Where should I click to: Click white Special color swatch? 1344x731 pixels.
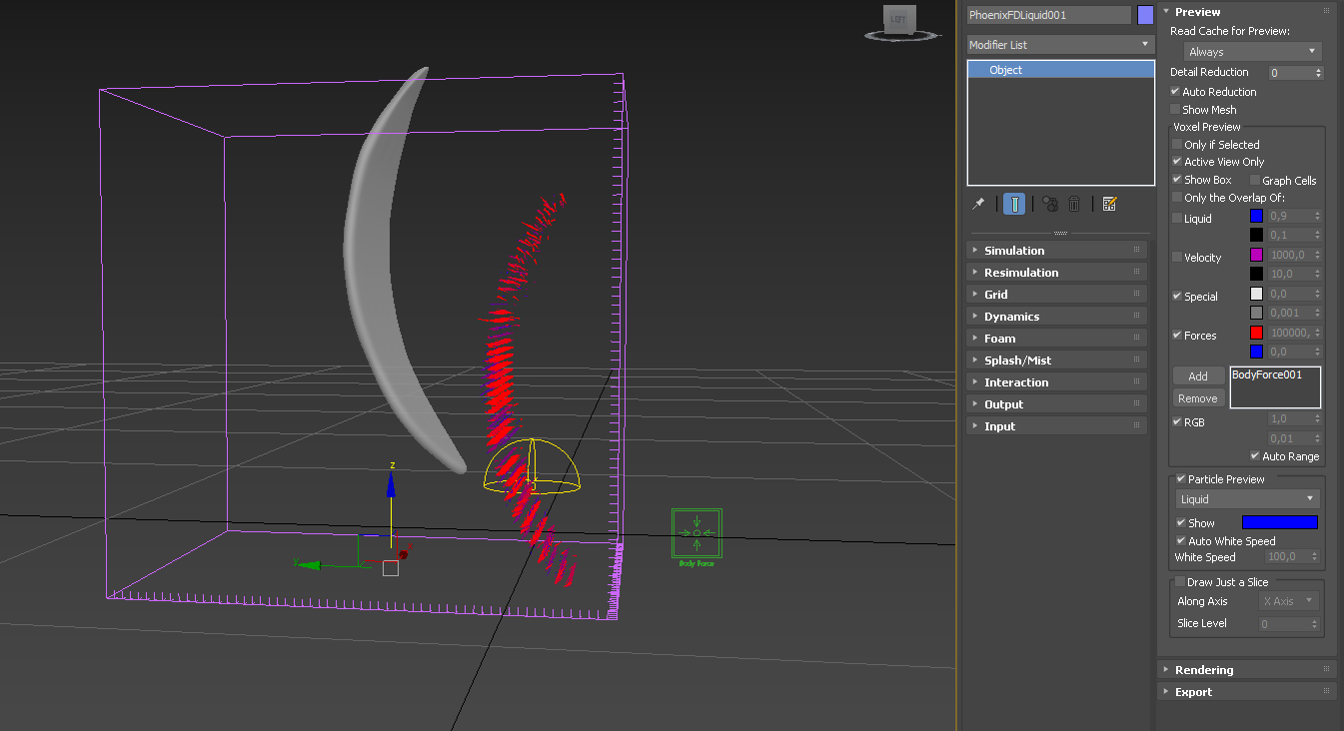(x=1257, y=294)
